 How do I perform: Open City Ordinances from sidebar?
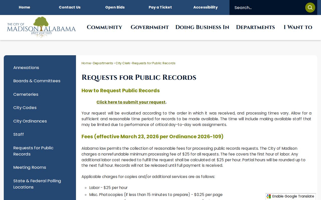[x=30, y=121]
